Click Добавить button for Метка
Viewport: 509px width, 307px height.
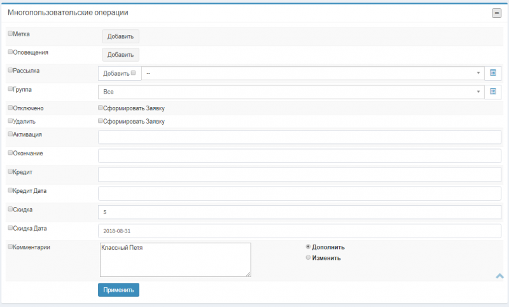[121, 36]
